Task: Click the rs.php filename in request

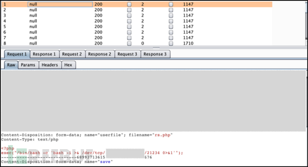Action: (x=162, y=135)
